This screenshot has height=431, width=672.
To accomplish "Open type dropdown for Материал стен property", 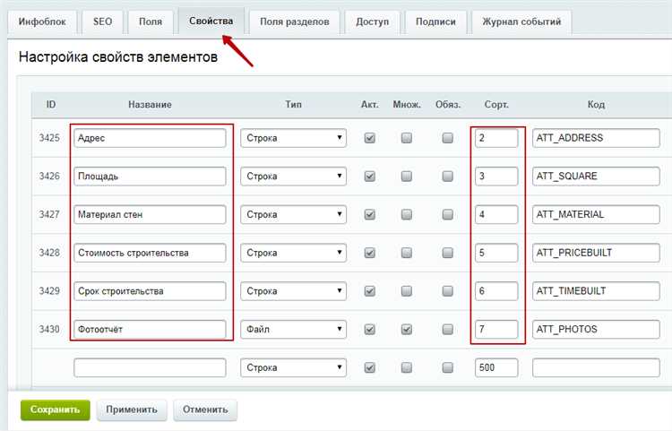I will point(293,214).
